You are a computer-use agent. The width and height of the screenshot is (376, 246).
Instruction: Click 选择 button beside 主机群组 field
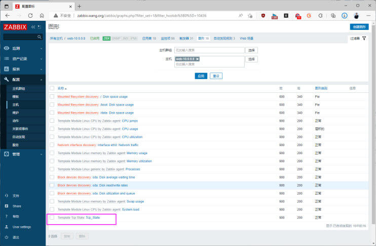pos(251,50)
